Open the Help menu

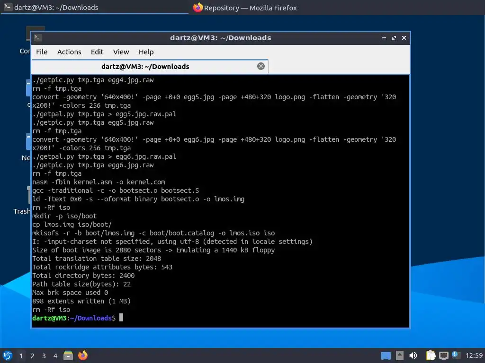point(146,52)
